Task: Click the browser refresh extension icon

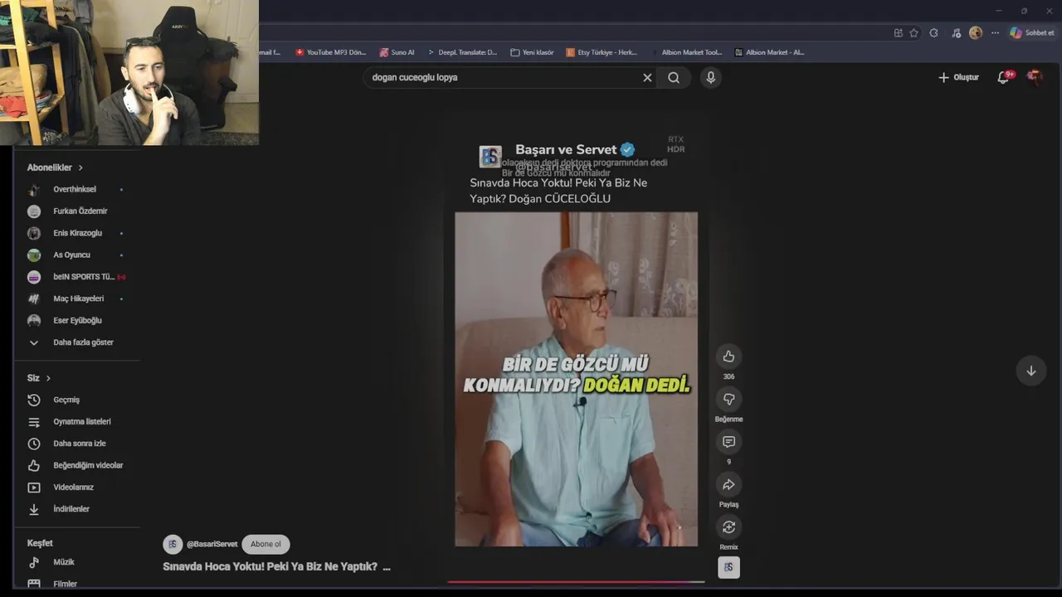Action: pyautogui.click(x=934, y=33)
